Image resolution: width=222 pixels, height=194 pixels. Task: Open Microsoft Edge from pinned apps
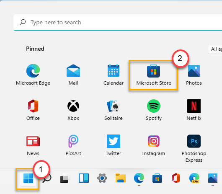pos(33,75)
